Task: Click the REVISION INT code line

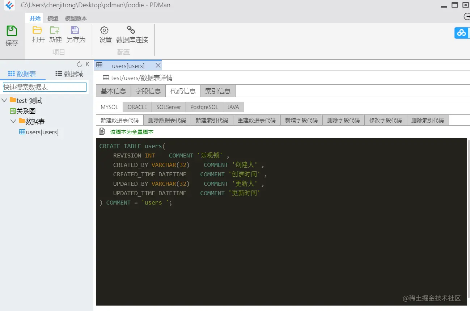Action: (171, 155)
